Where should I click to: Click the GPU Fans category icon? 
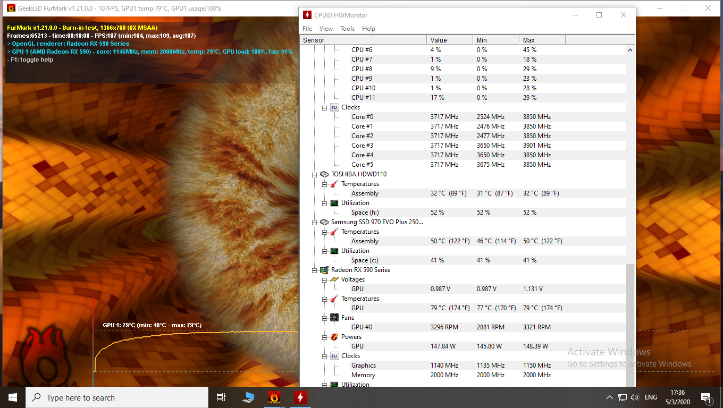click(334, 318)
